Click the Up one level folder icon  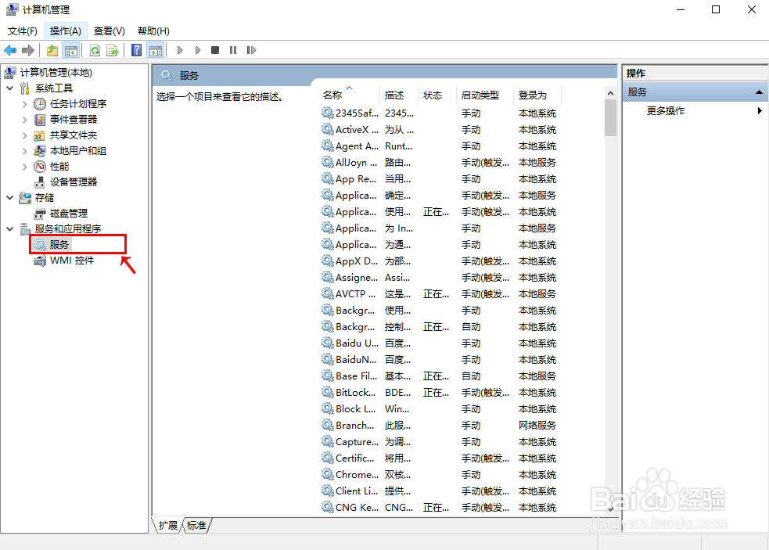pyautogui.click(x=52, y=50)
